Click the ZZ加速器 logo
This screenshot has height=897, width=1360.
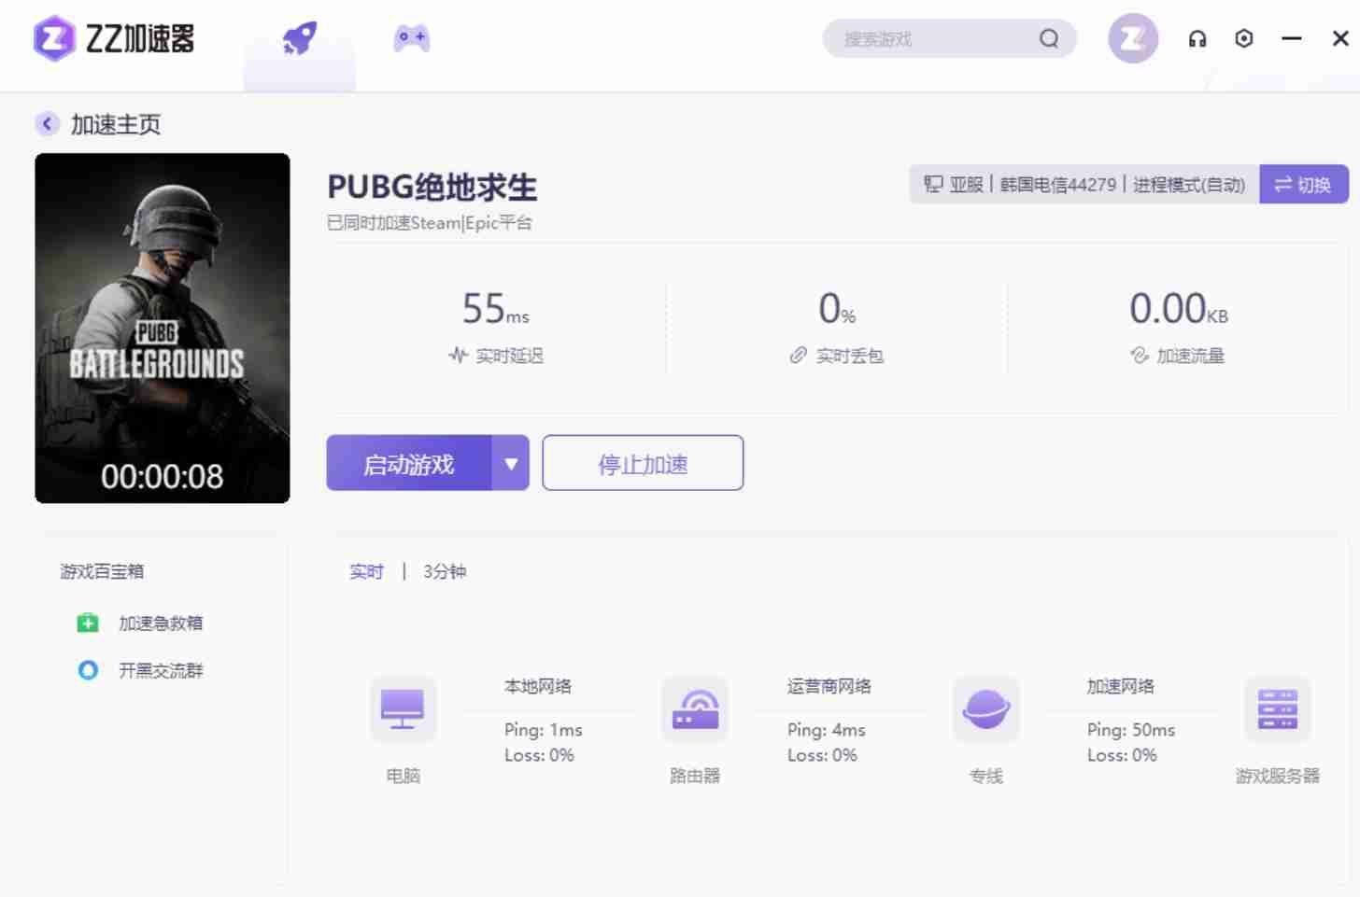114,38
